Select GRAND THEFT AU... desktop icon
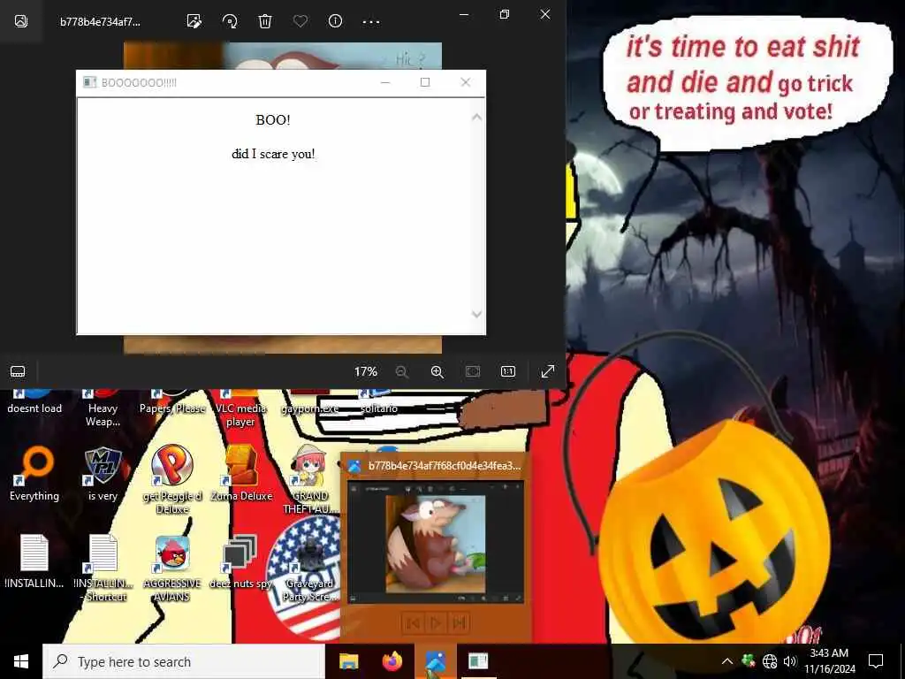 coord(310,479)
